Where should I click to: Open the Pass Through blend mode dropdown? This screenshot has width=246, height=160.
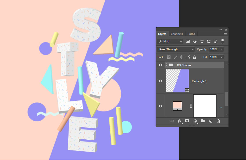176,49
